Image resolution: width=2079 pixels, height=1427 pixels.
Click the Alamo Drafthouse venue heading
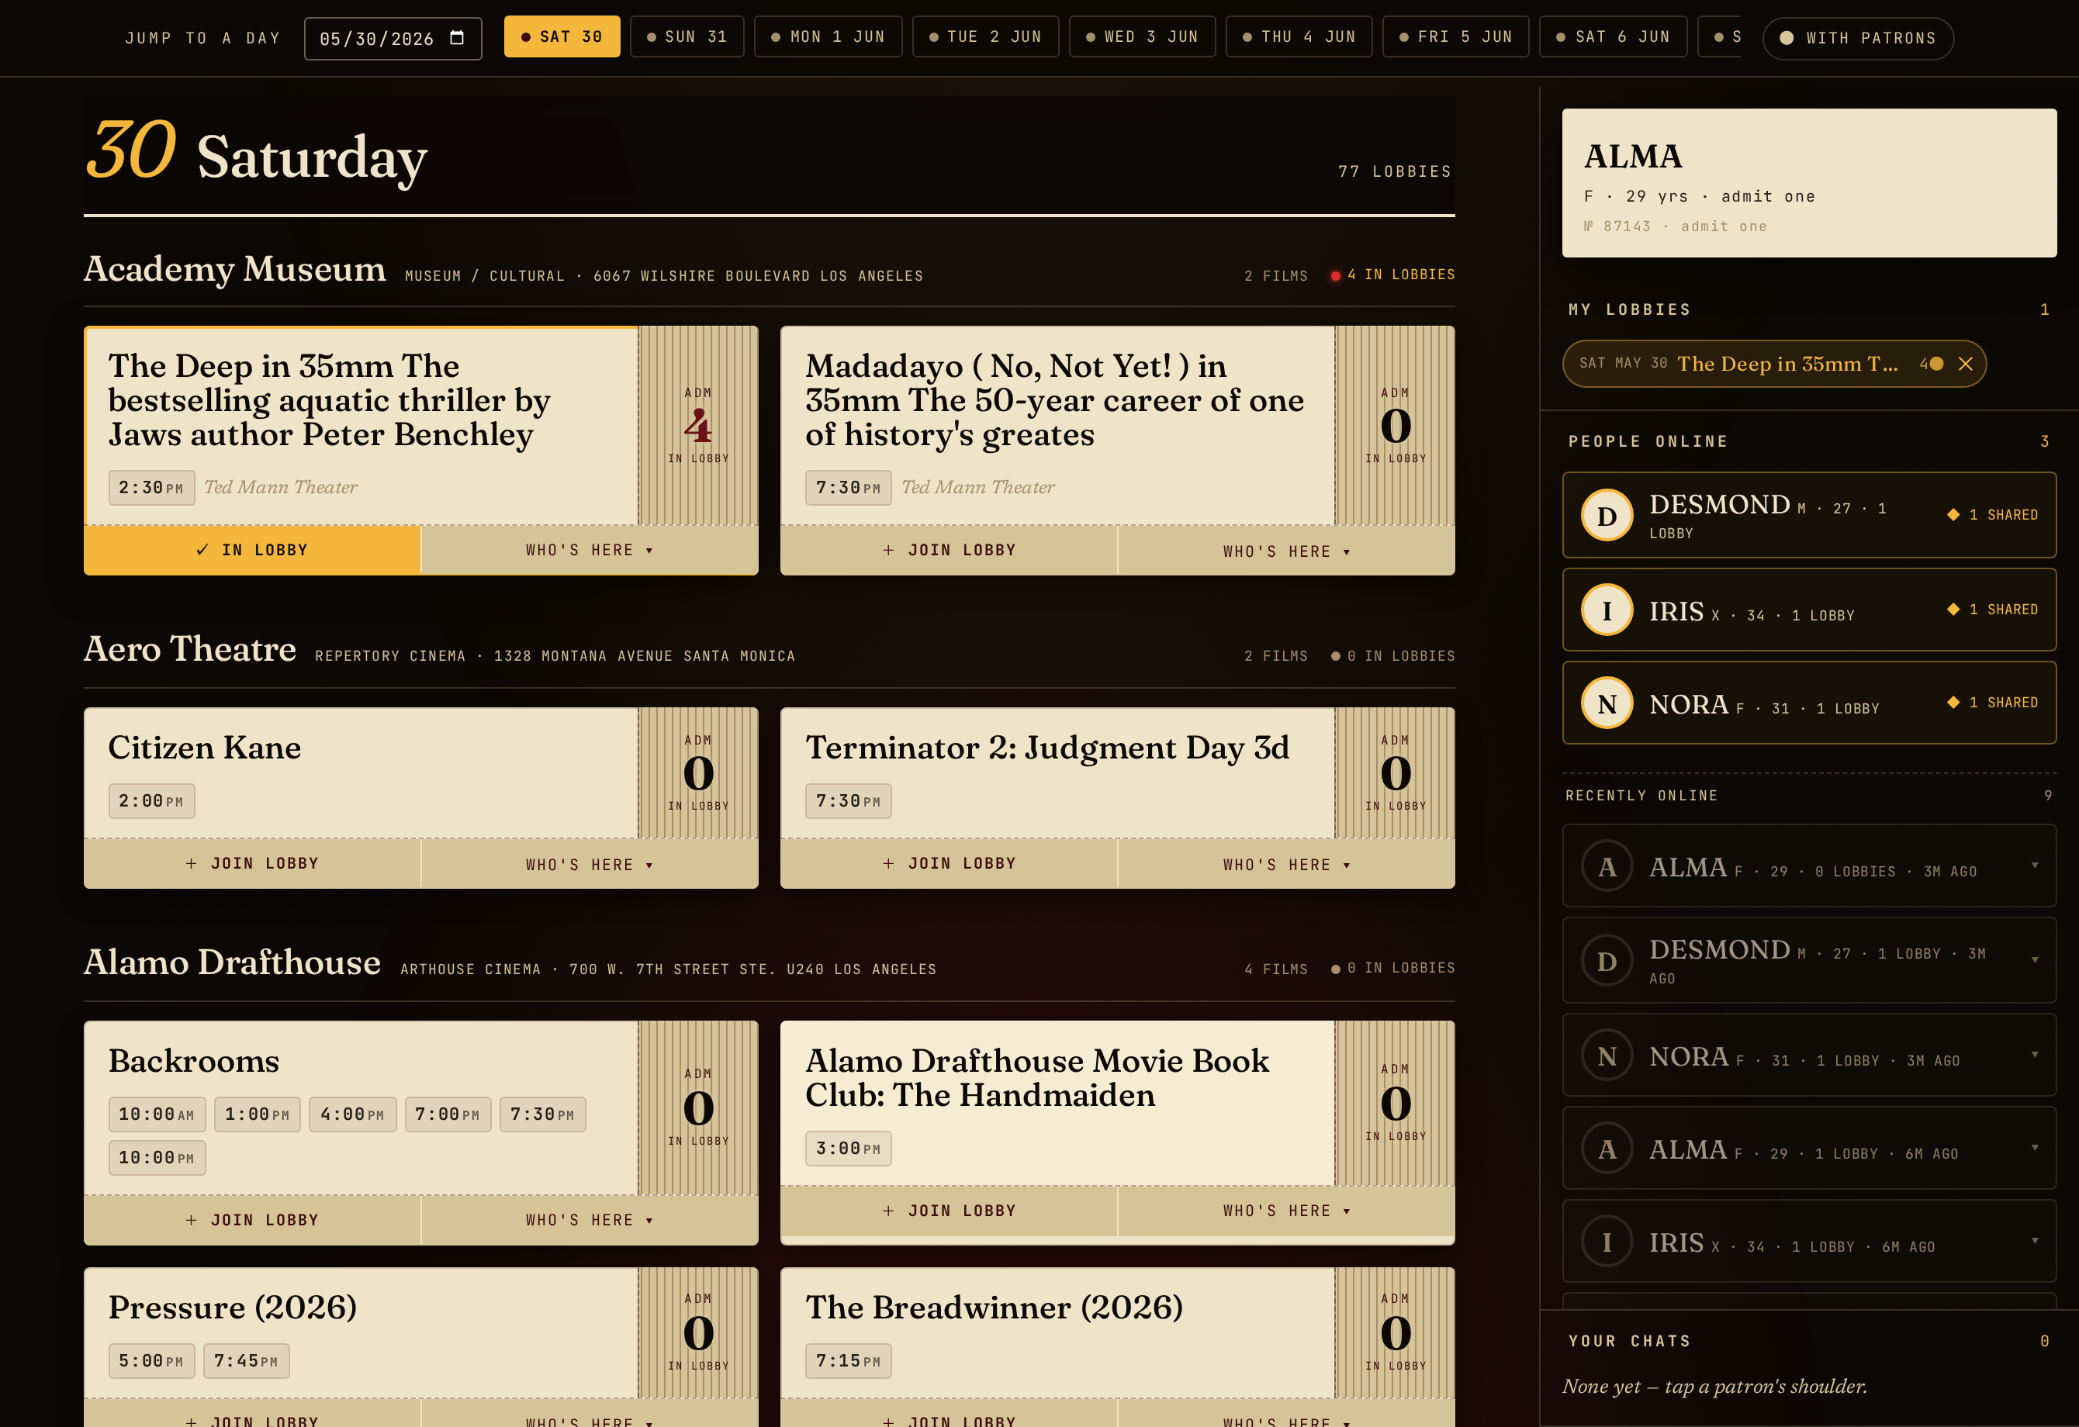point(232,962)
